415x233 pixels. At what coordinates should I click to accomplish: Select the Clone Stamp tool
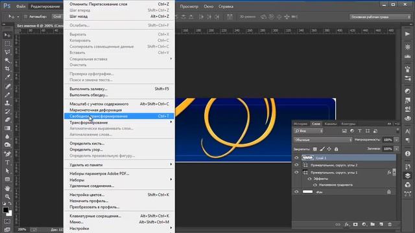tap(7, 103)
